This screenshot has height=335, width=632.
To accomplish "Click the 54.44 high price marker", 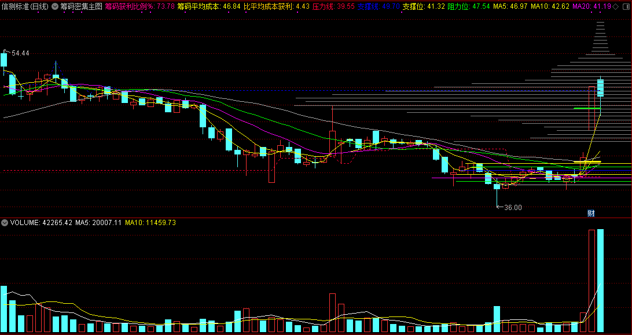I will point(20,53).
